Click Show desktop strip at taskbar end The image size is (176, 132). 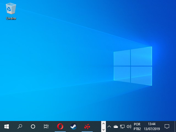[175, 127]
